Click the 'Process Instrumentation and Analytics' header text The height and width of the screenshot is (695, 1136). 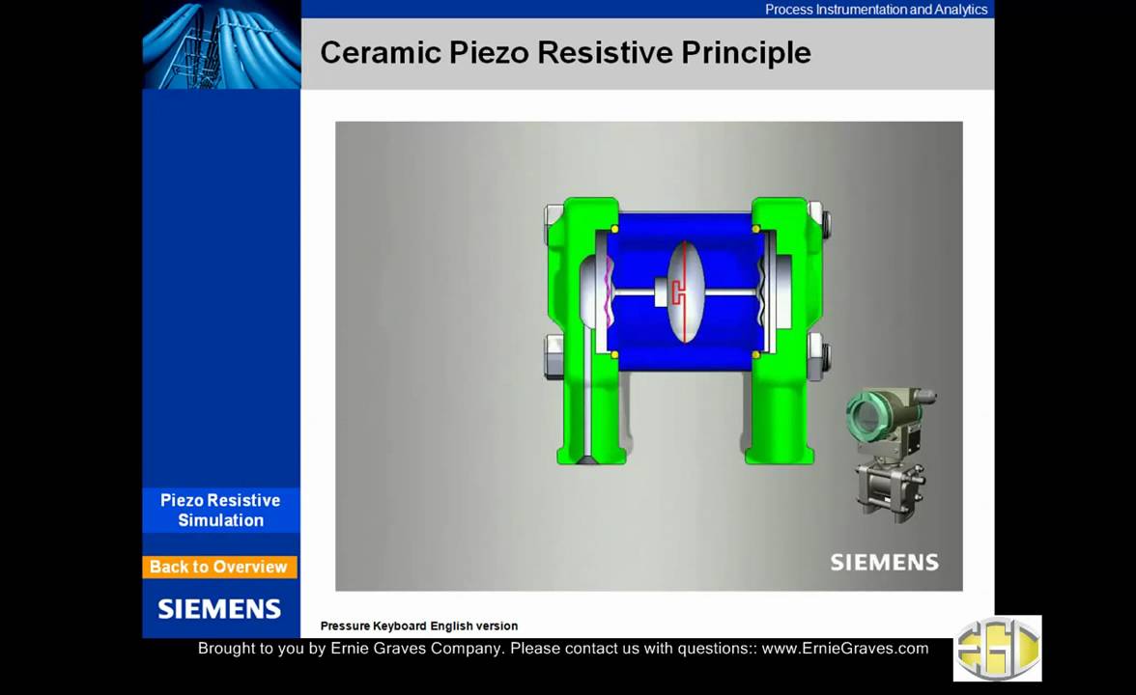point(876,10)
